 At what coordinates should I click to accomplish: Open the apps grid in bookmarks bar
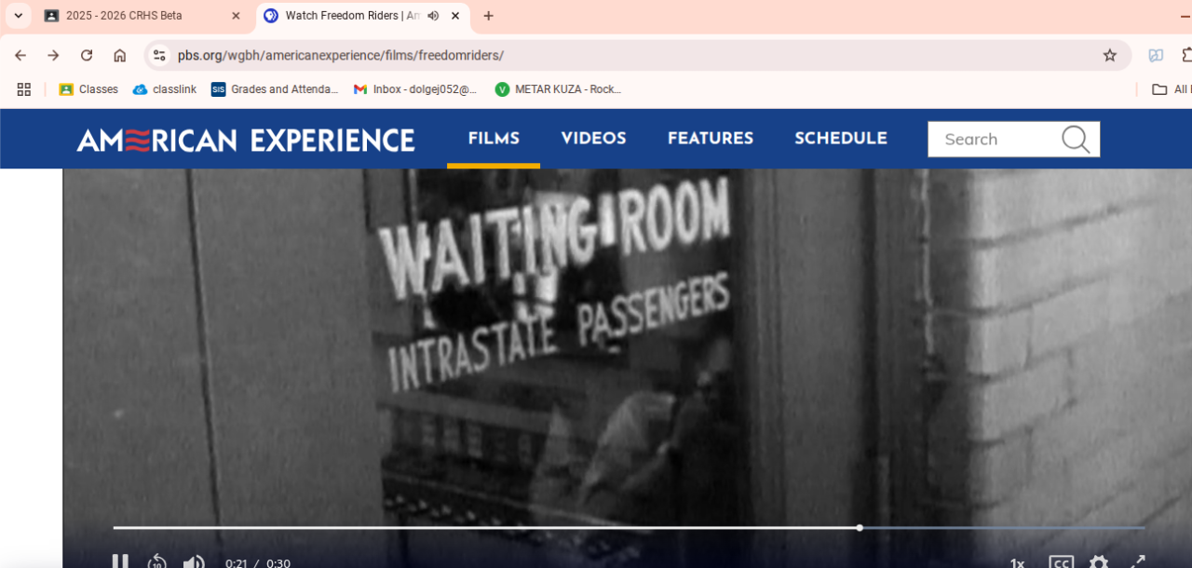(x=24, y=89)
